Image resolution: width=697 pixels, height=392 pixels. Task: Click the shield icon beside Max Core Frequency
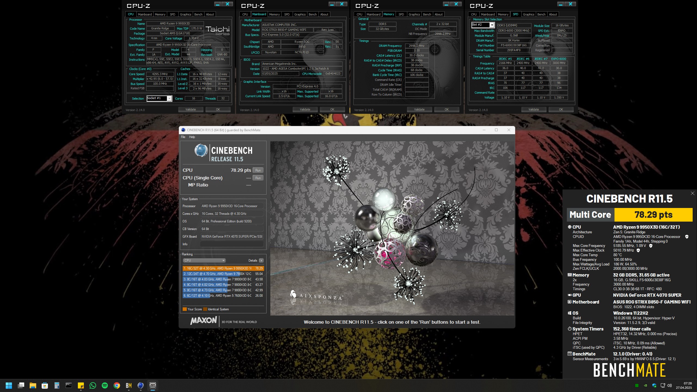pyautogui.click(x=651, y=246)
